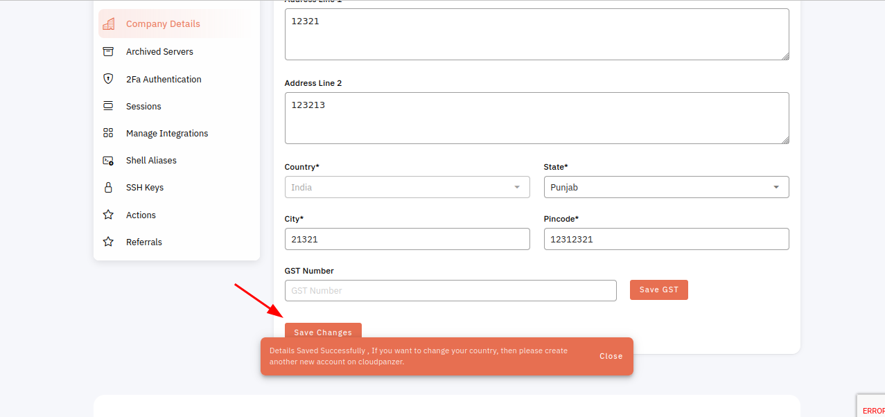
Task: Open the Actions menu item
Action: pyautogui.click(x=141, y=215)
